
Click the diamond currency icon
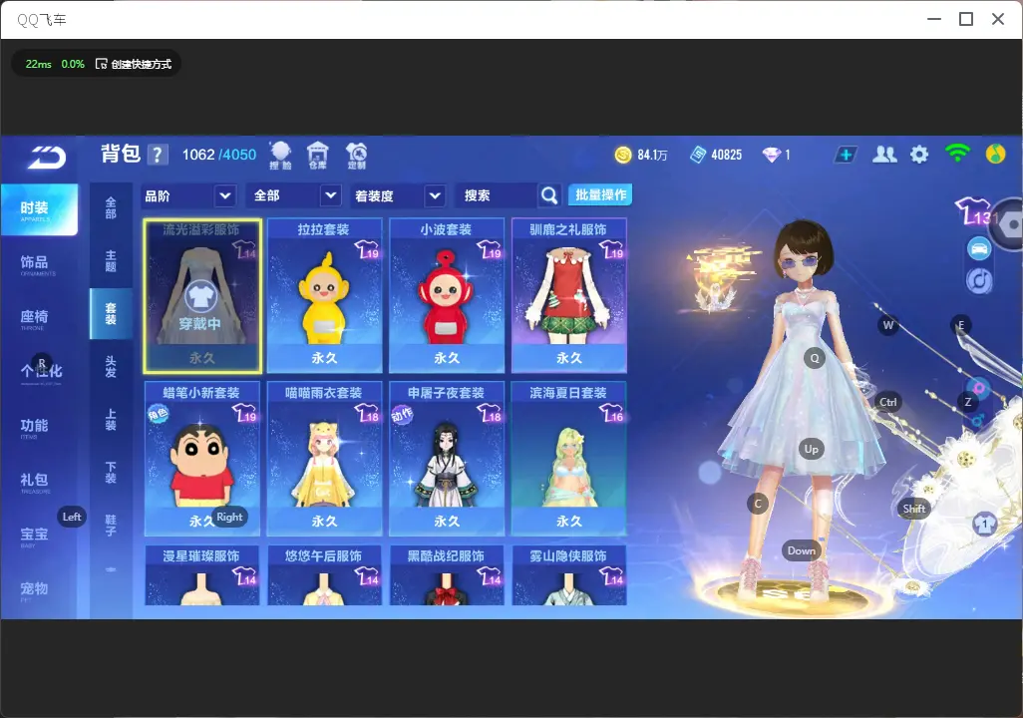771,155
